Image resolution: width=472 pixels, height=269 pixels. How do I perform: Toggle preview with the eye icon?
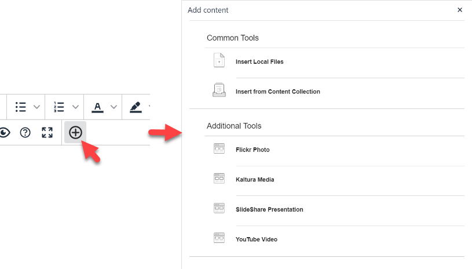pyautogui.click(x=5, y=133)
